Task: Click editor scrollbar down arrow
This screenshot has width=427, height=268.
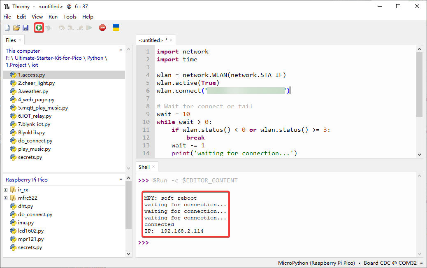Action: 419,155
